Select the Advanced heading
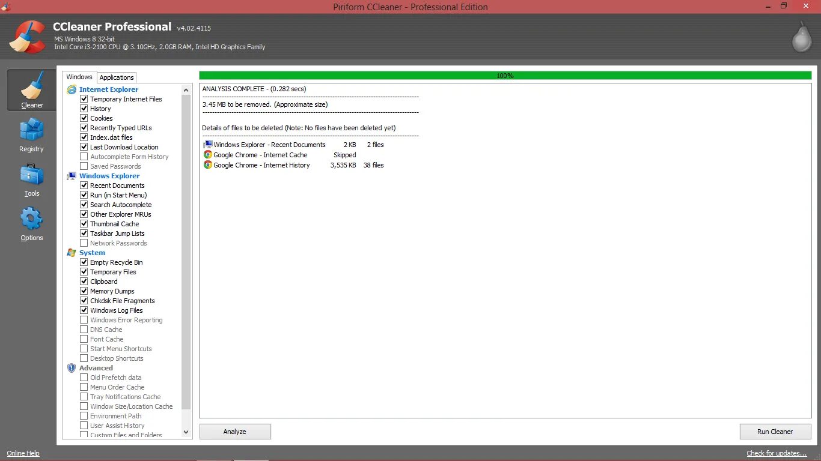The image size is (821, 461). (96, 368)
